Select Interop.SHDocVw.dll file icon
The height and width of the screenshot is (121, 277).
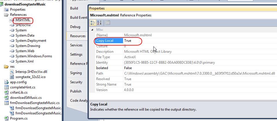coord(12,72)
